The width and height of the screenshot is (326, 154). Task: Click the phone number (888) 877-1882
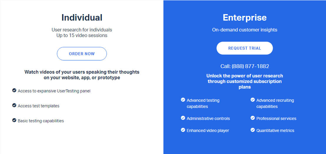click(250, 66)
